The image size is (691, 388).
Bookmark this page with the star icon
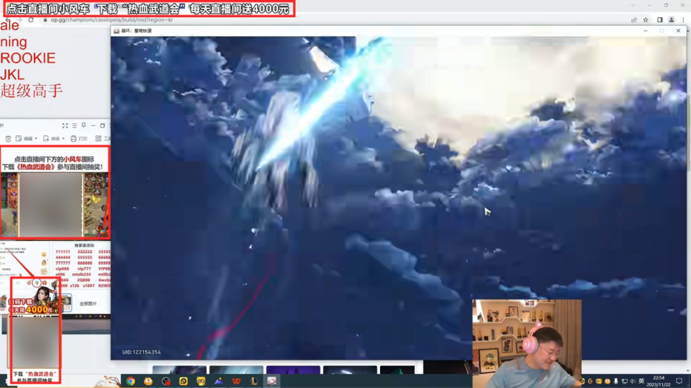[x=646, y=20]
